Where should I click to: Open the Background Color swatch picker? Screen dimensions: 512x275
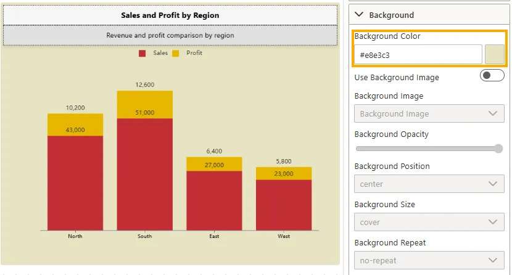pos(495,54)
